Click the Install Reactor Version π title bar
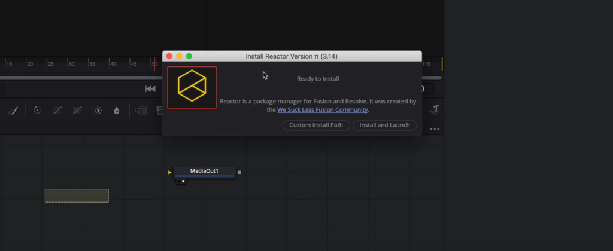The height and width of the screenshot is (251, 613). 292,56
